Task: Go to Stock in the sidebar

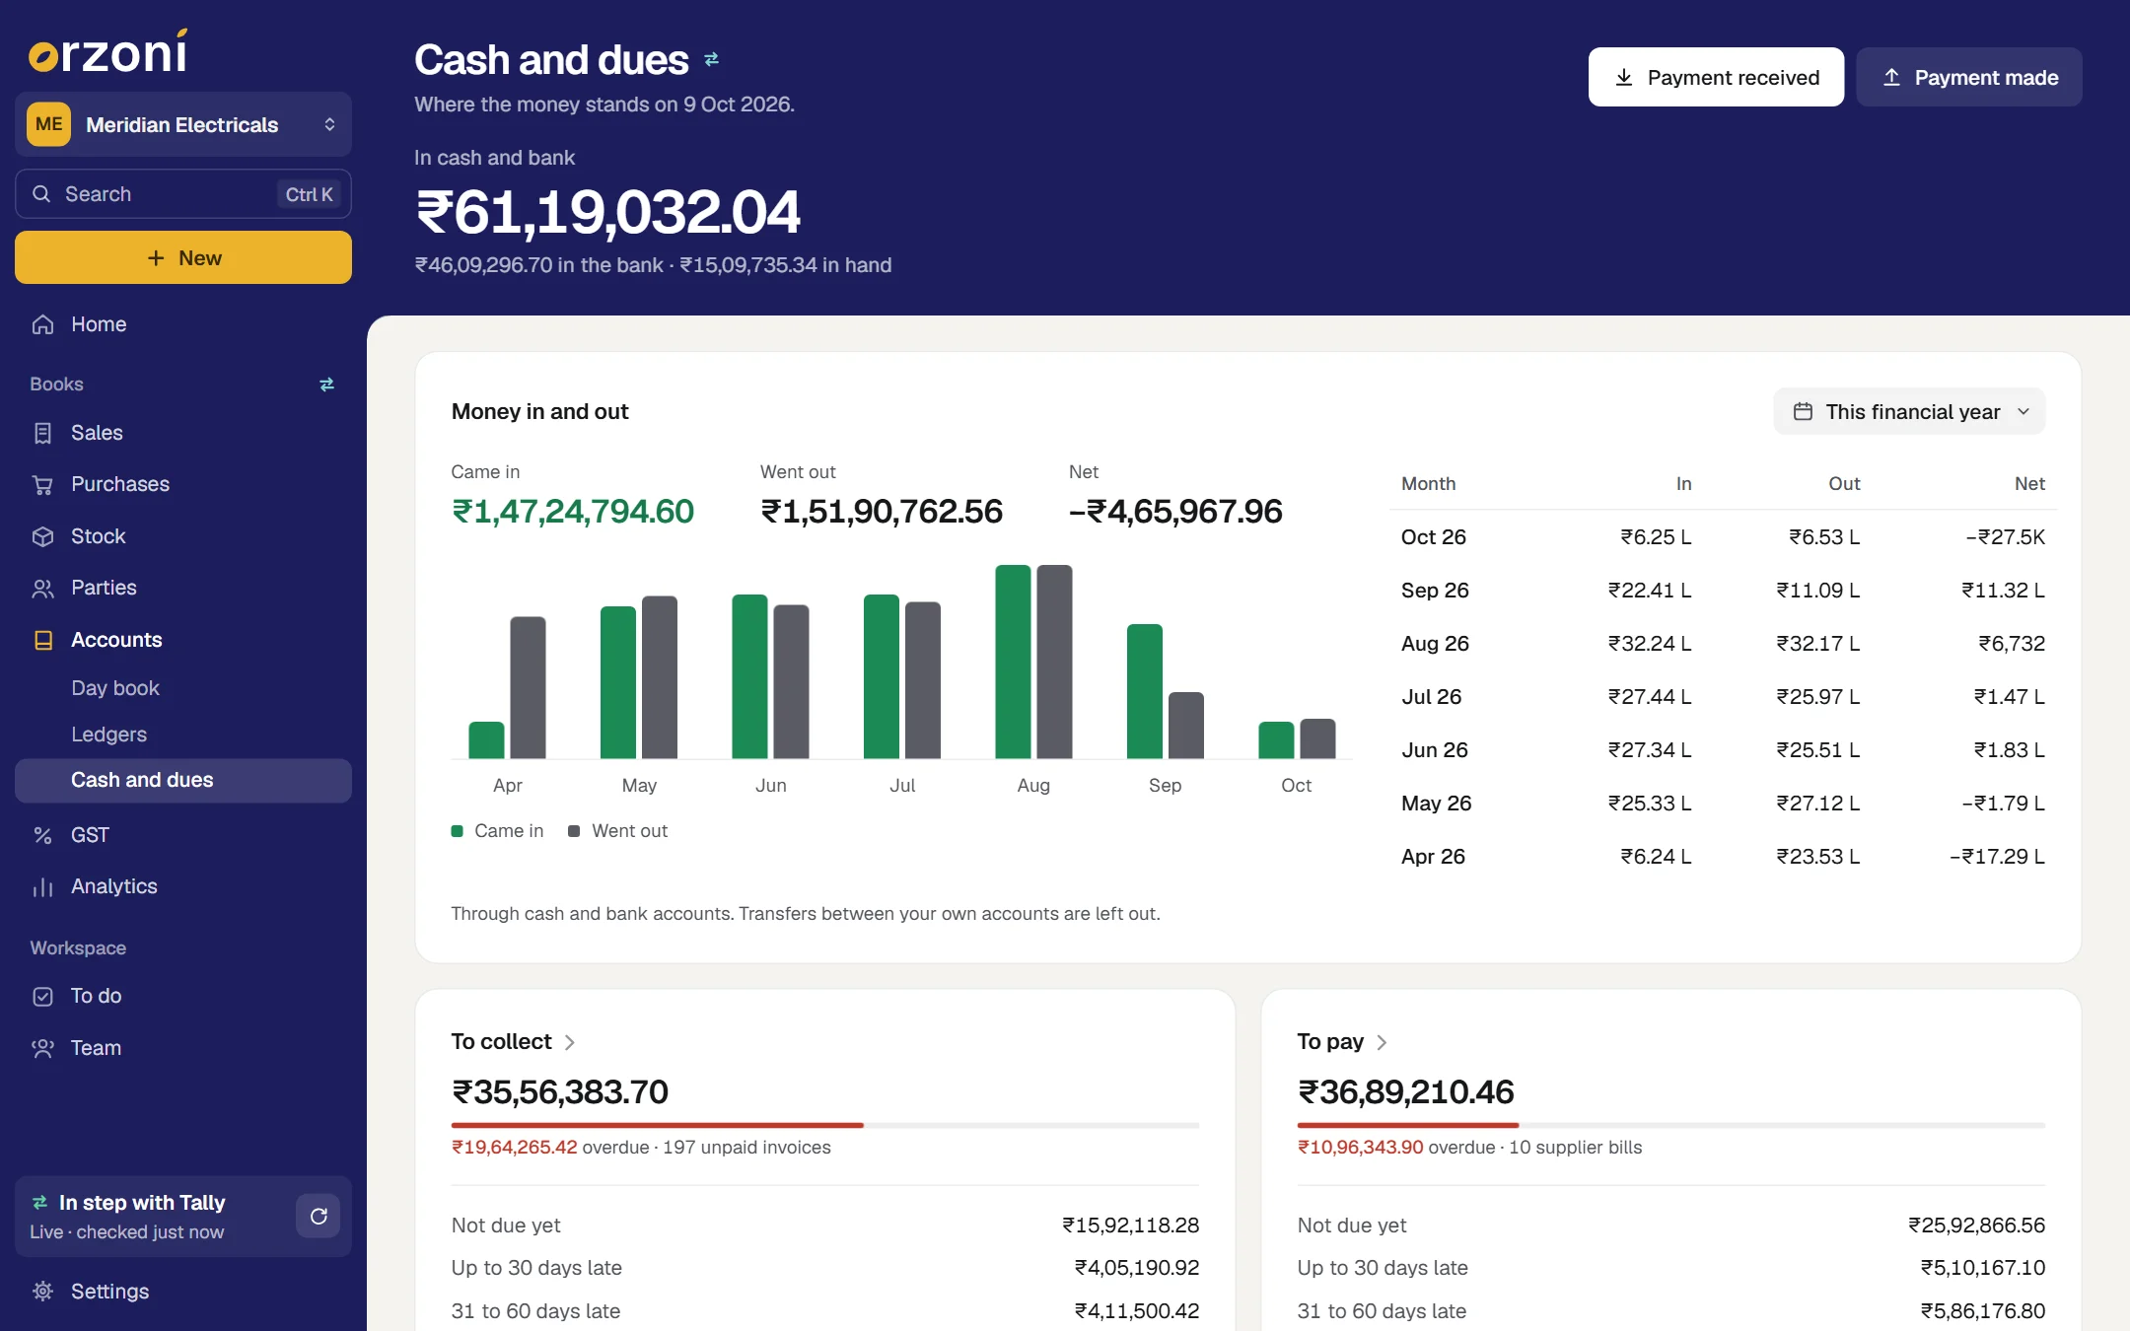Action: tap(182, 536)
